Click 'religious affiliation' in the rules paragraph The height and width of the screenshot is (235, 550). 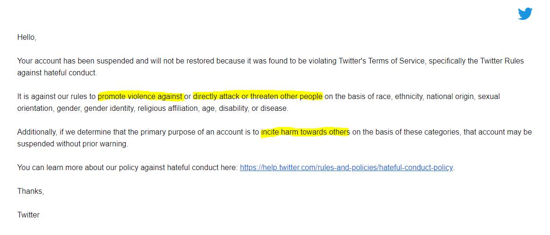pyautogui.click(x=168, y=108)
